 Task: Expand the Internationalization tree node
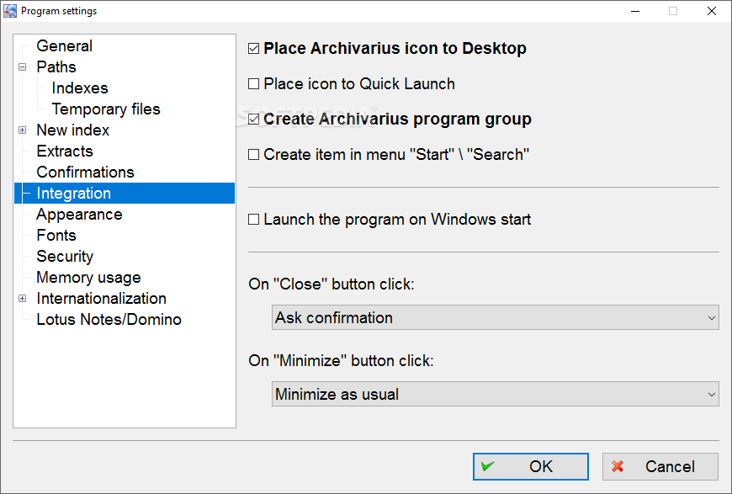click(x=23, y=299)
